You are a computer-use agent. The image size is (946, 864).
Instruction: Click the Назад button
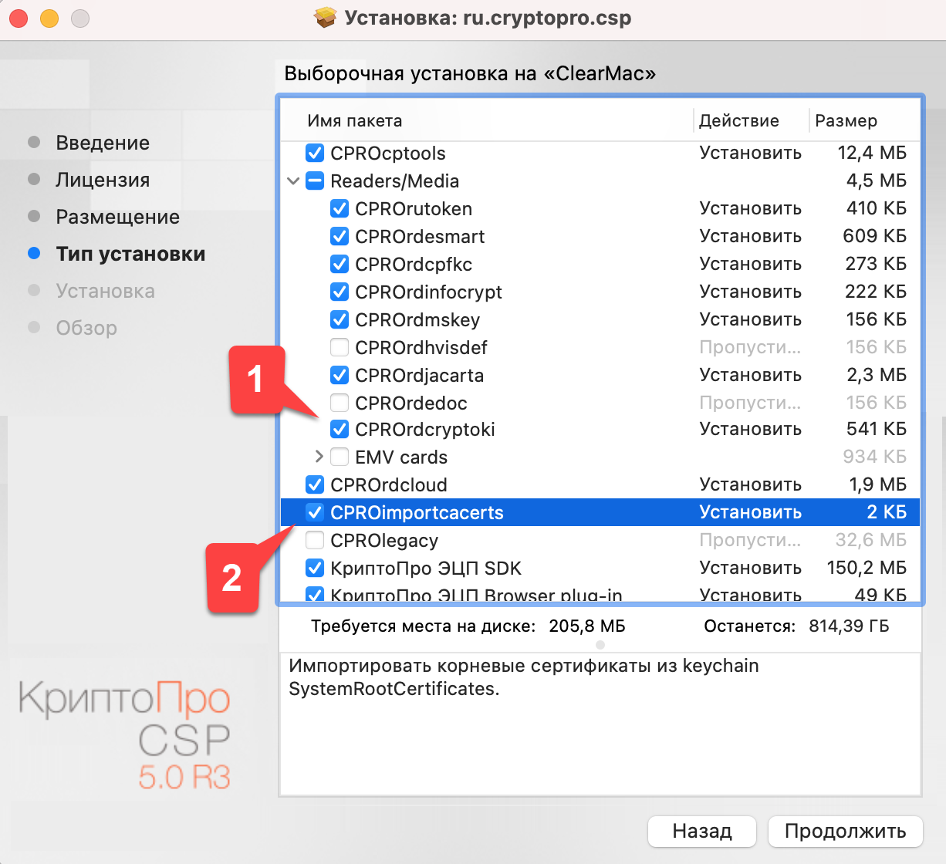(x=701, y=831)
